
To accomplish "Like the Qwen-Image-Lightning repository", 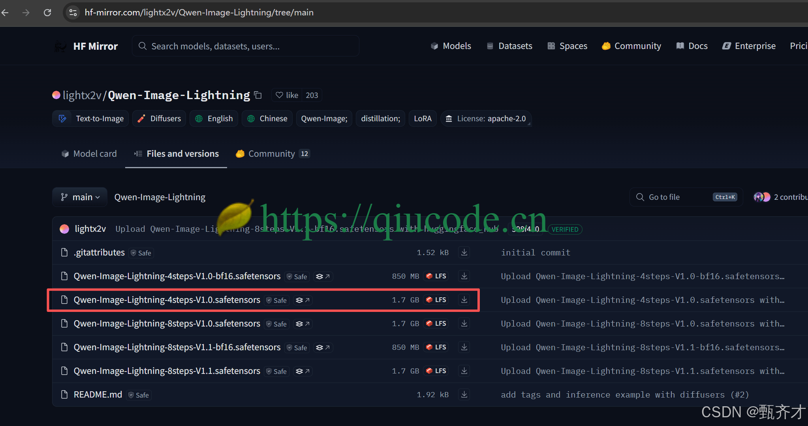I will 287,95.
